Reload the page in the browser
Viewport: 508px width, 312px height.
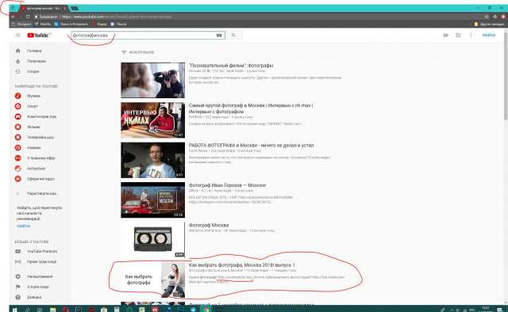point(28,17)
